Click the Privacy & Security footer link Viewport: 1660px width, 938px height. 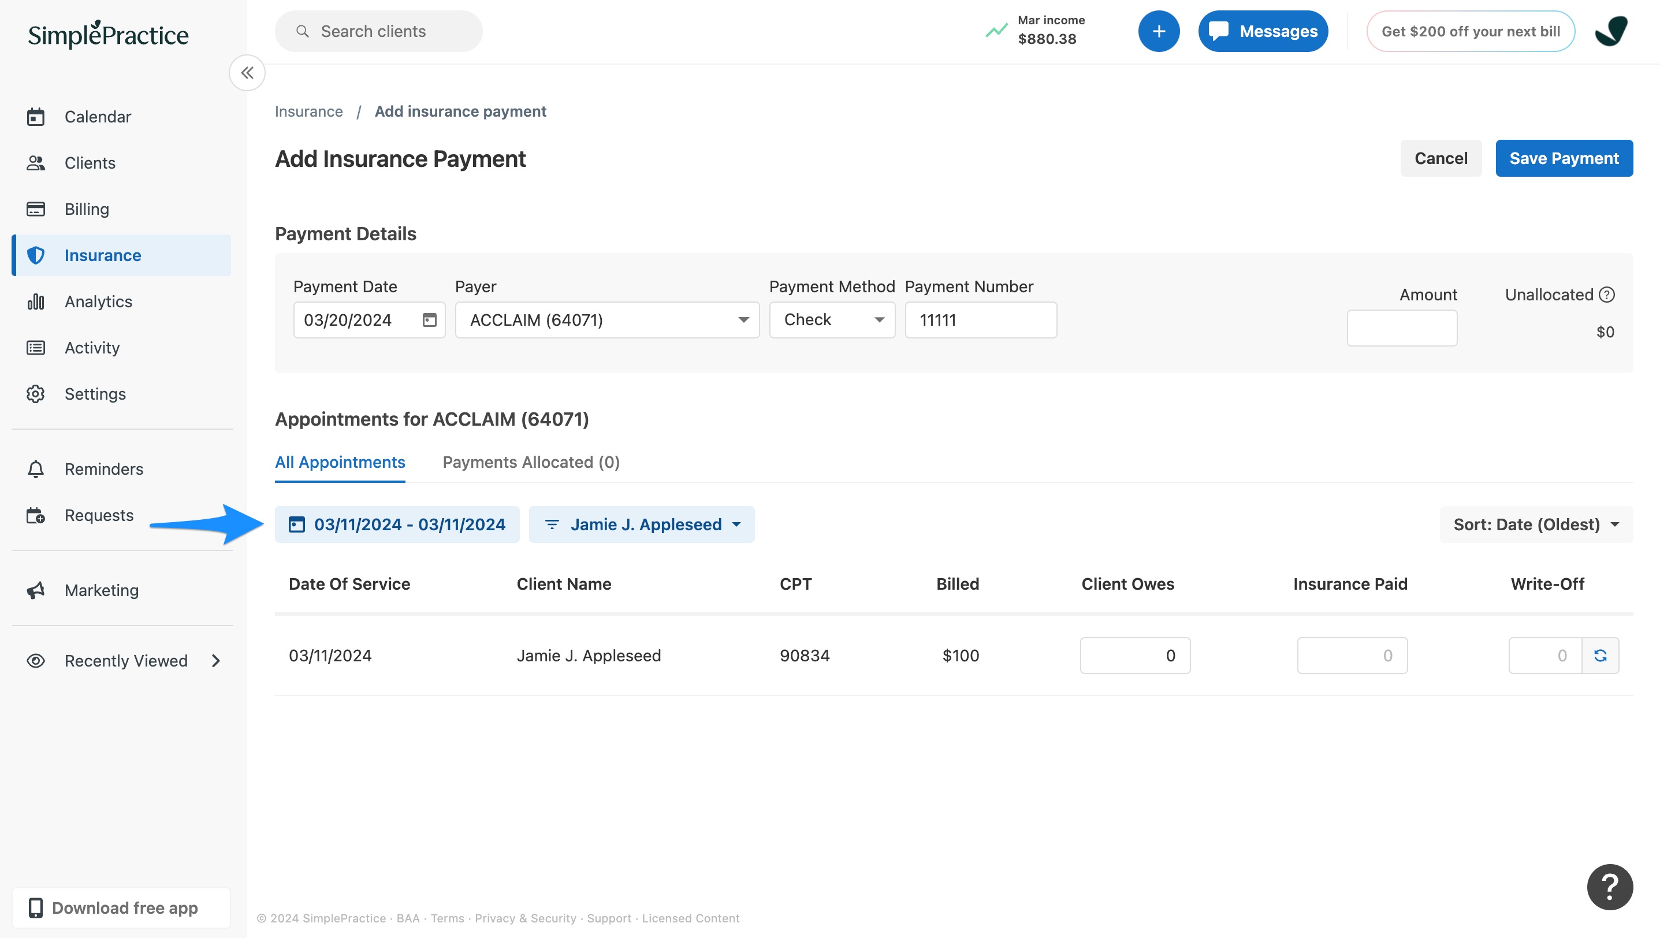coord(526,918)
